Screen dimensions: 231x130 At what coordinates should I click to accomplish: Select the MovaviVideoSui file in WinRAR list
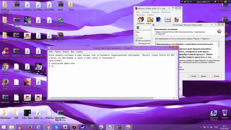[x=143, y=40]
